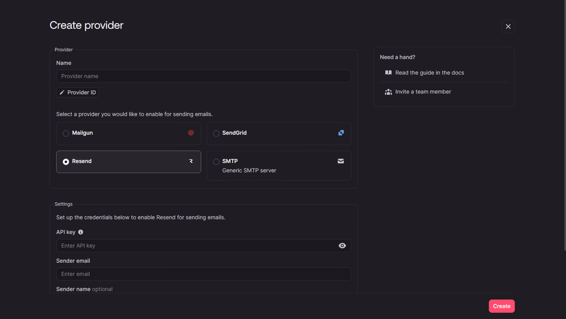Show the API key with eye icon
The image size is (566, 319).
342,246
